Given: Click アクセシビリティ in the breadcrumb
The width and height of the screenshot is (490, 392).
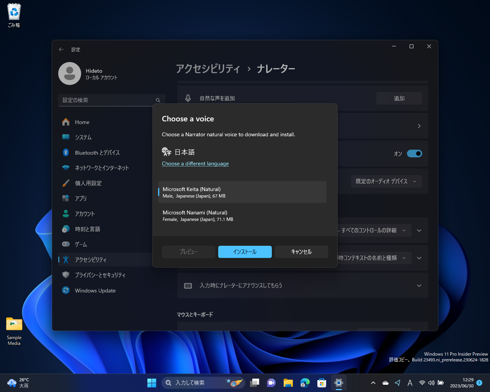Looking at the screenshot, I should [x=208, y=69].
